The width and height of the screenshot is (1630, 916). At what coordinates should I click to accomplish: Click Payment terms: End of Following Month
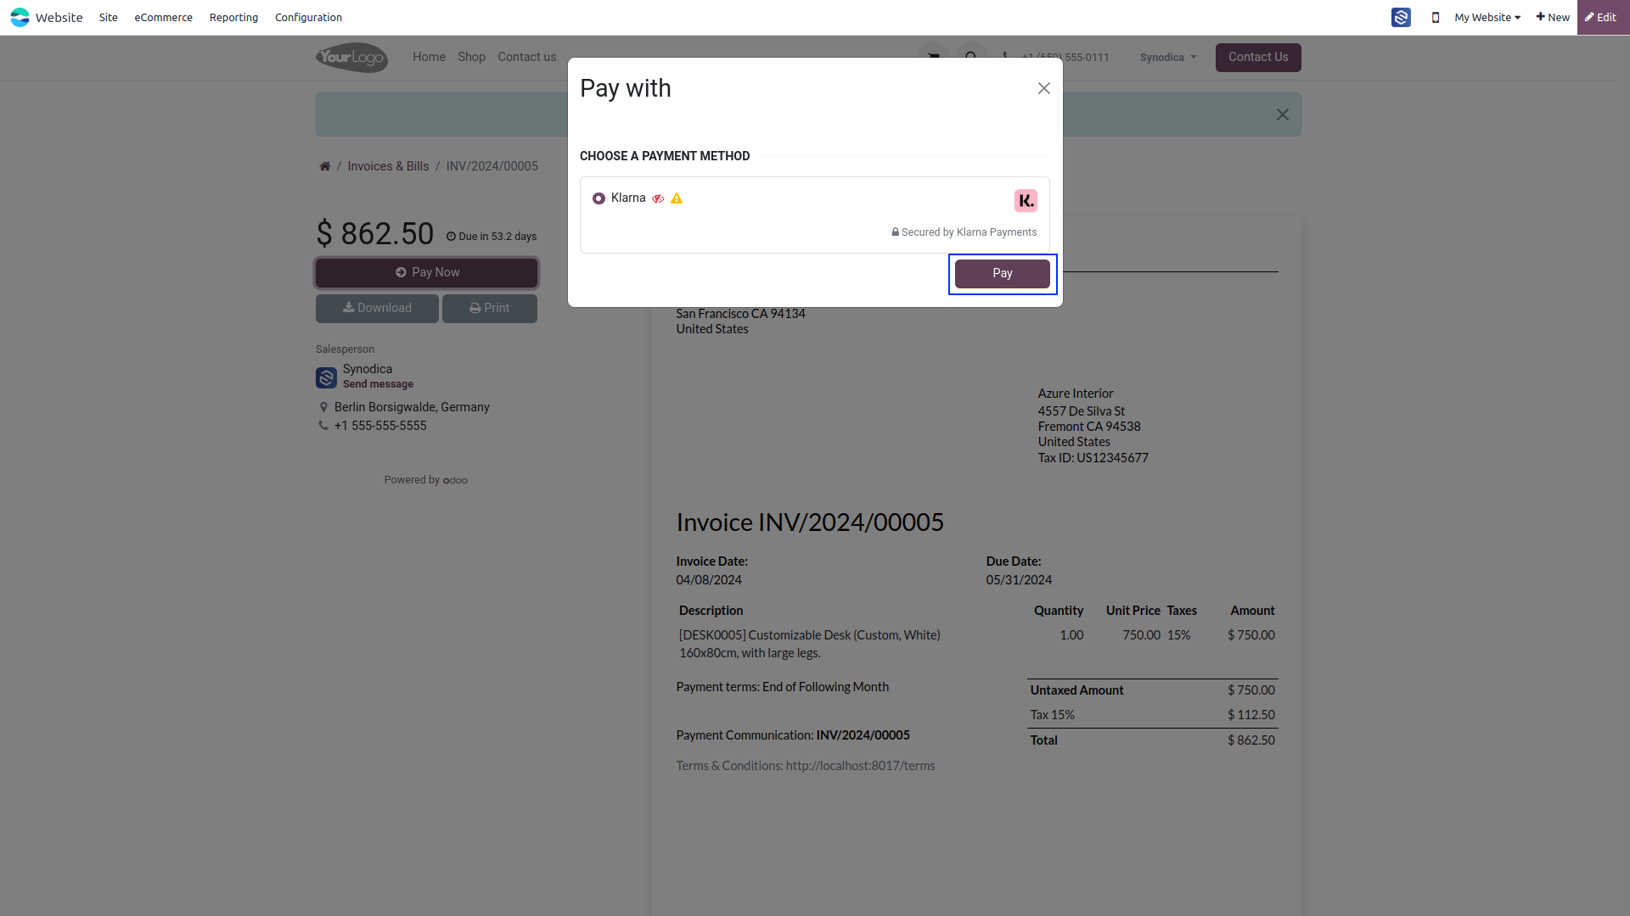[782, 687]
